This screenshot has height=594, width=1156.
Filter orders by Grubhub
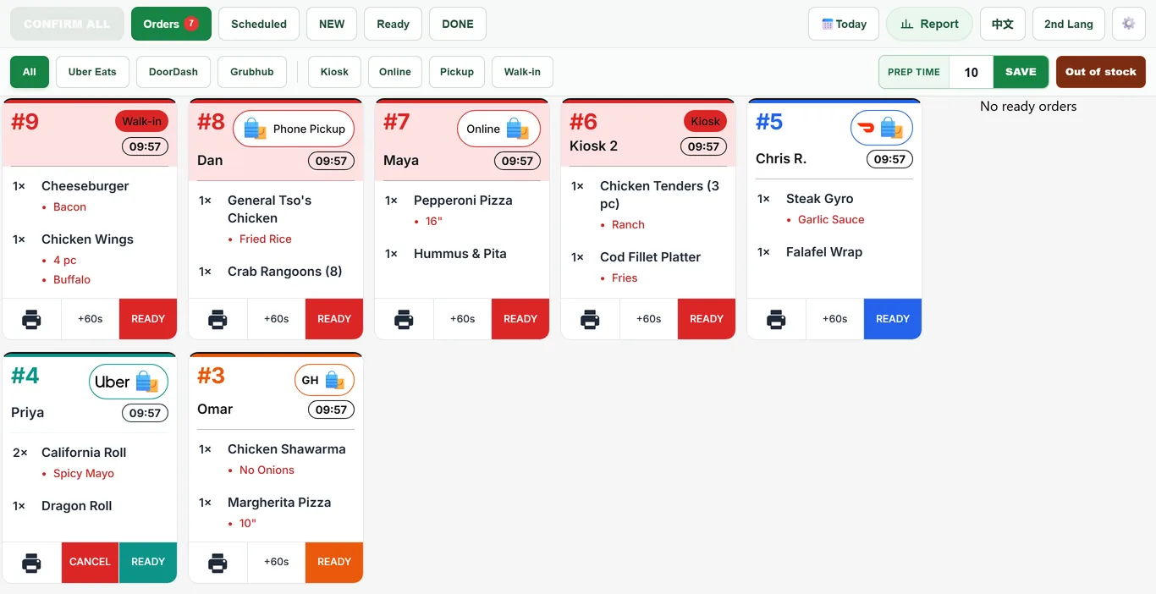[252, 72]
